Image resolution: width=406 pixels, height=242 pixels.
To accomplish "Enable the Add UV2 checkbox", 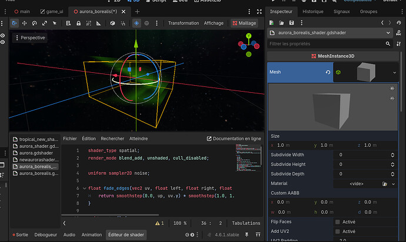I will pos(337,231).
